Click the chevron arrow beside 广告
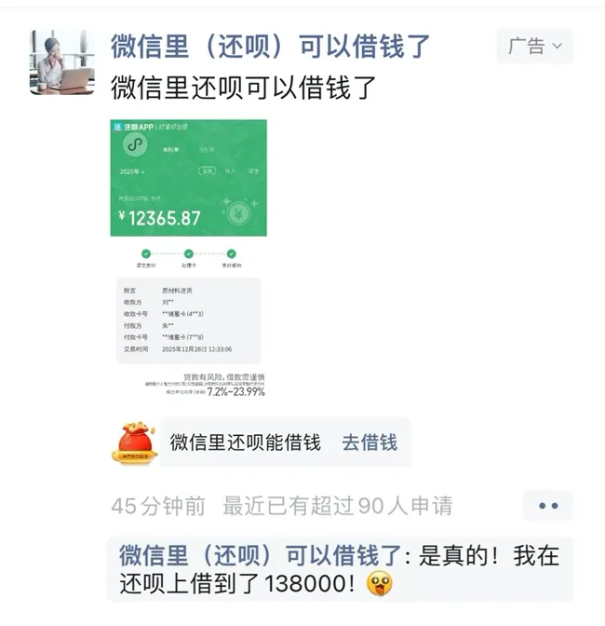 [x=558, y=47]
